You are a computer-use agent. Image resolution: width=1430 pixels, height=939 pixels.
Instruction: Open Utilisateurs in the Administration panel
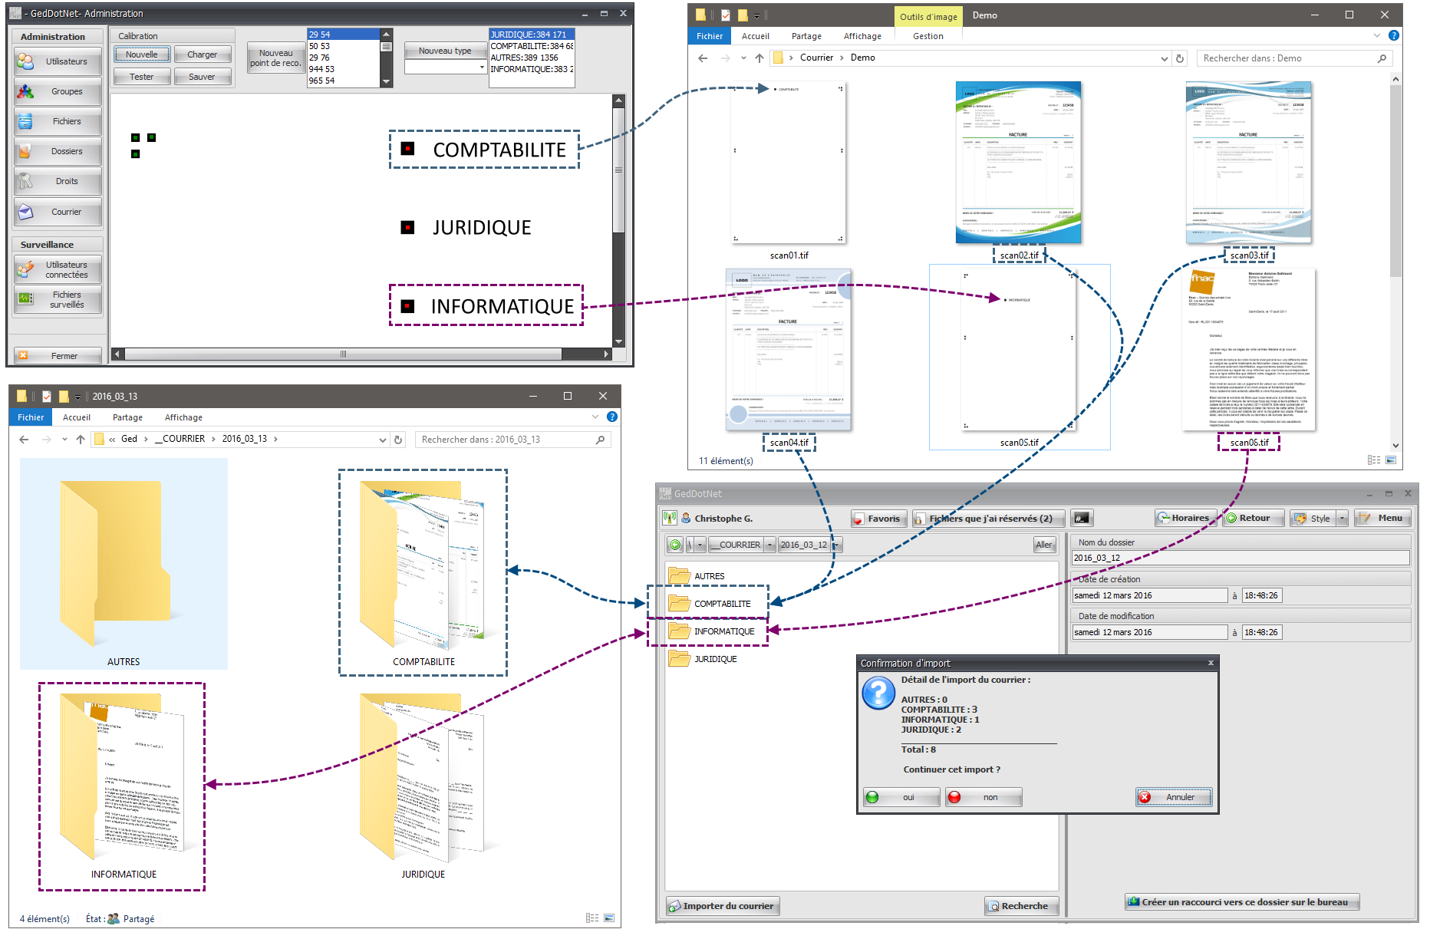tap(58, 61)
